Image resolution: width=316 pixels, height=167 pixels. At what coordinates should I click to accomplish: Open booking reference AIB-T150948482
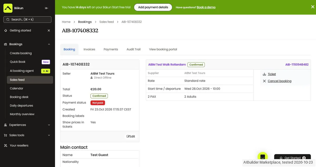click(297, 64)
